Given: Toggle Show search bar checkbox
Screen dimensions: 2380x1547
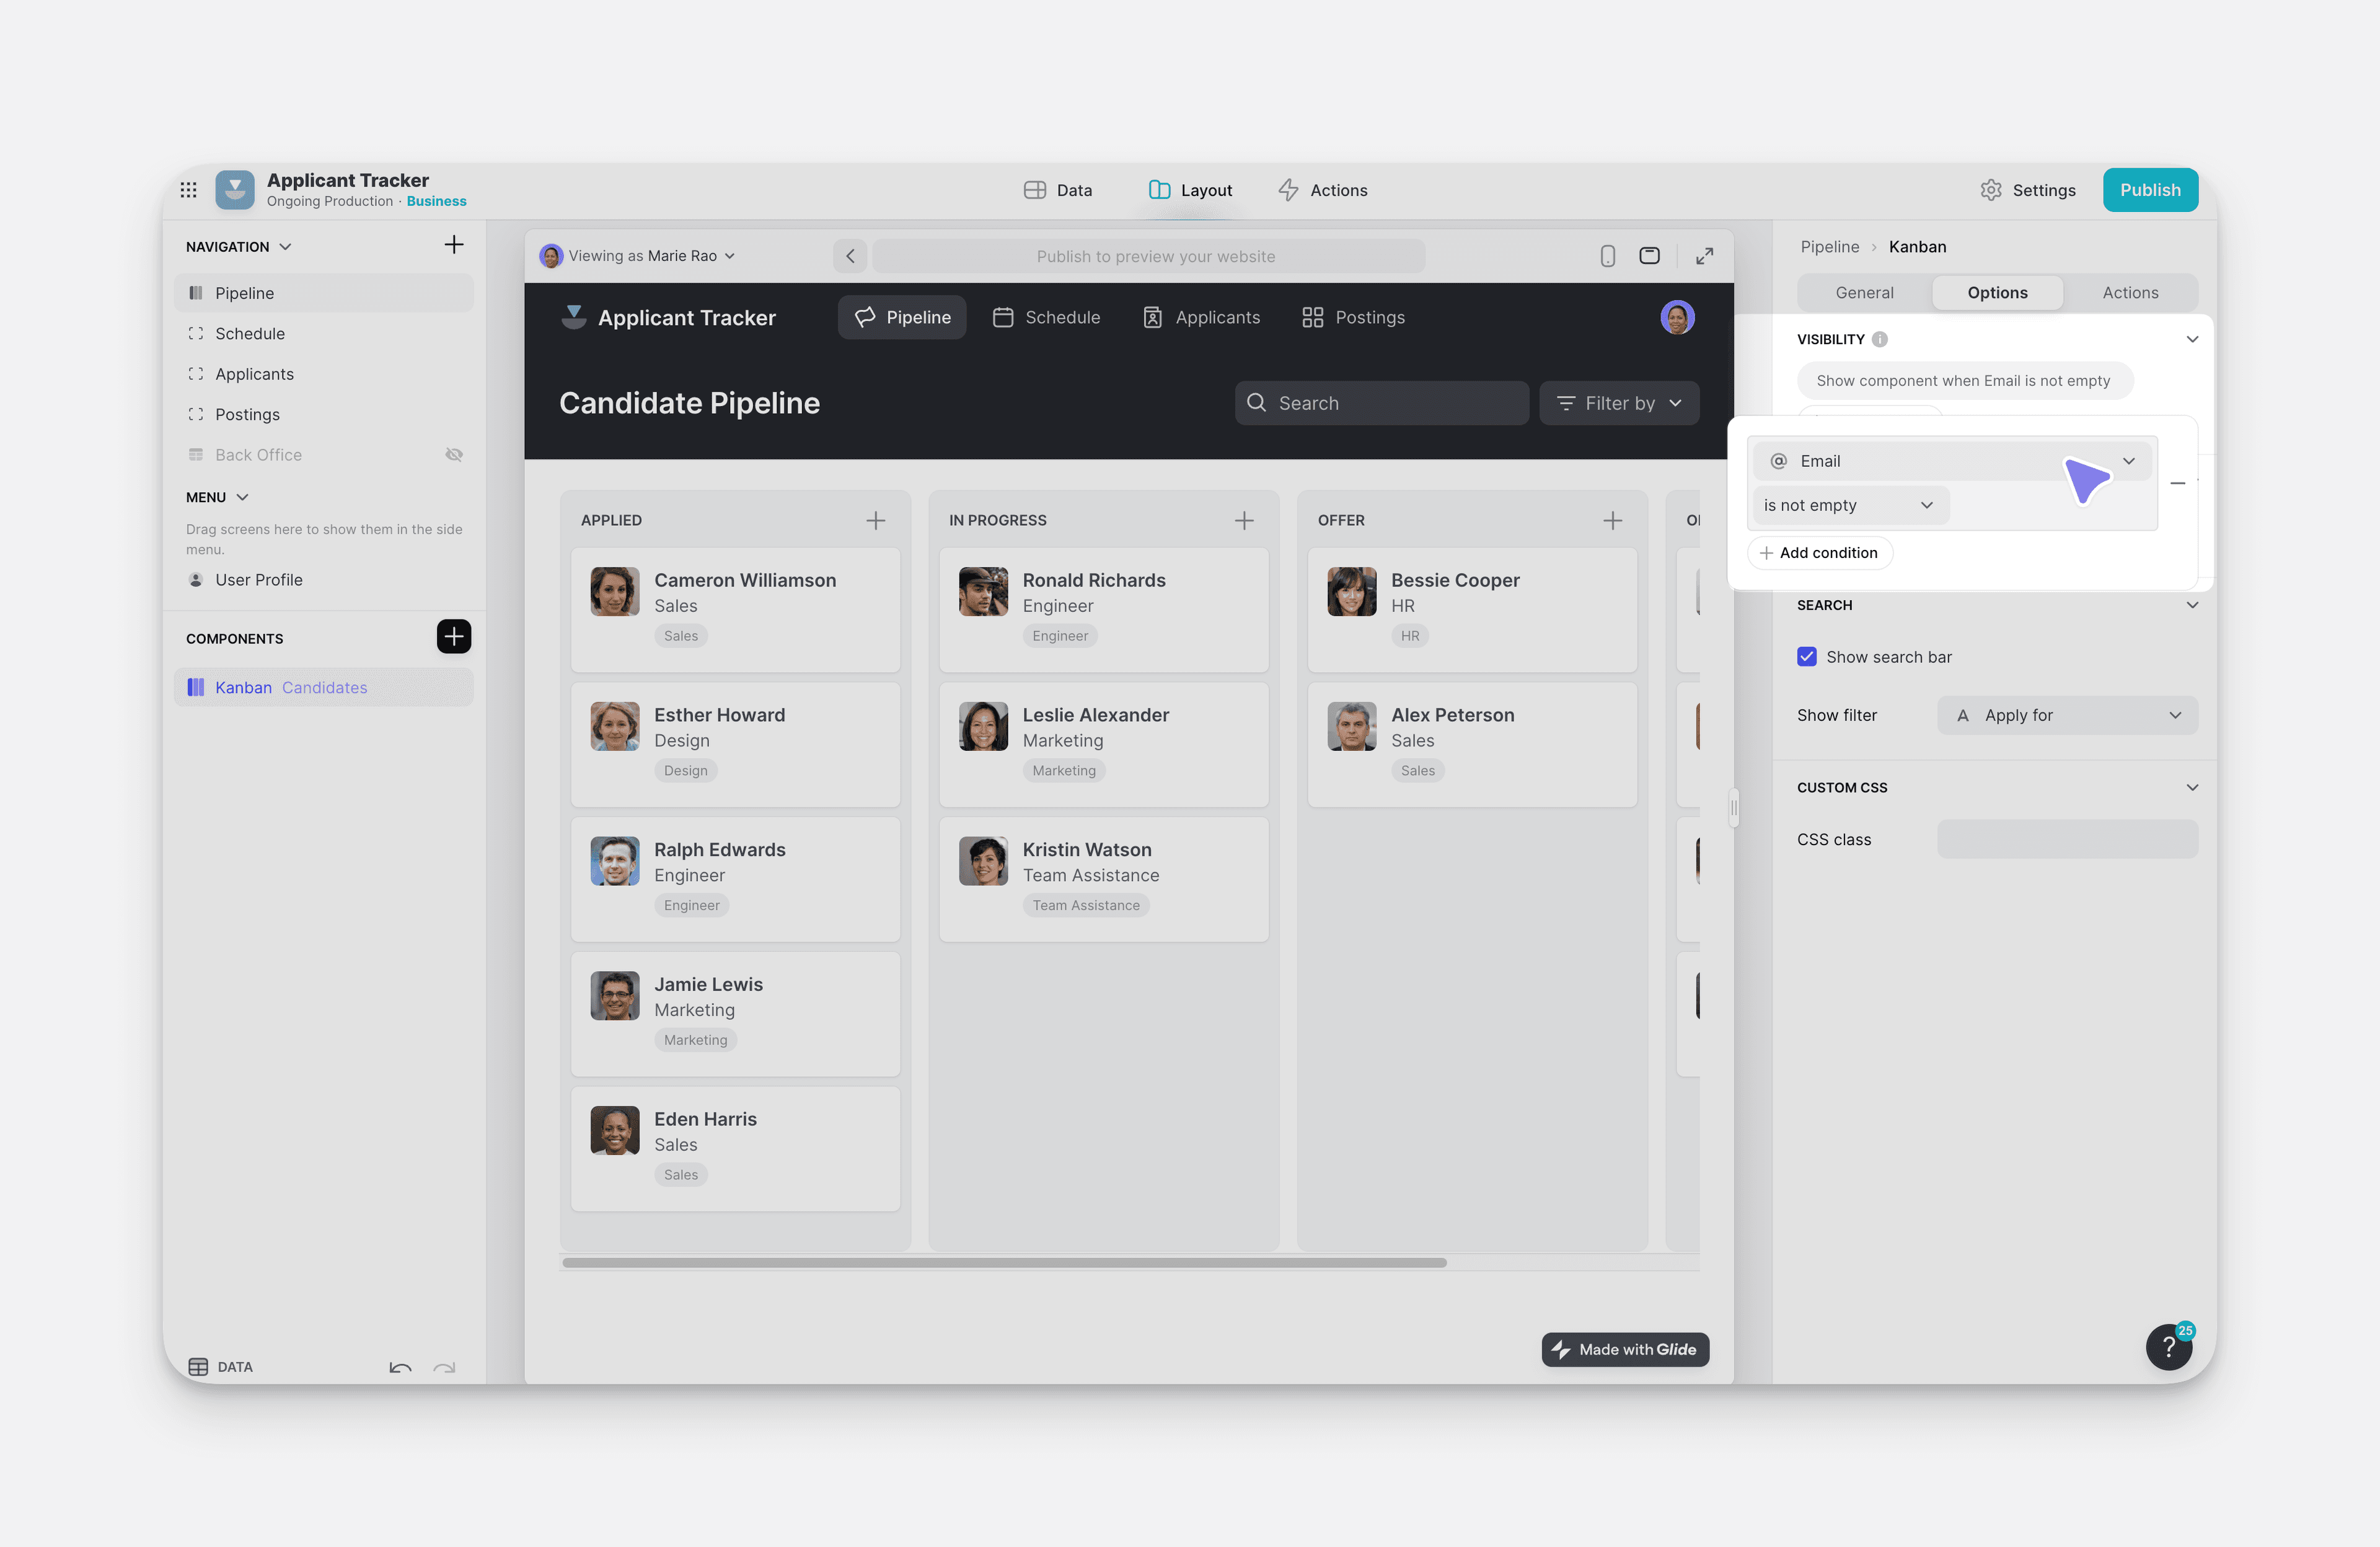Looking at the screenshot, I should (x=1807, y=657).
